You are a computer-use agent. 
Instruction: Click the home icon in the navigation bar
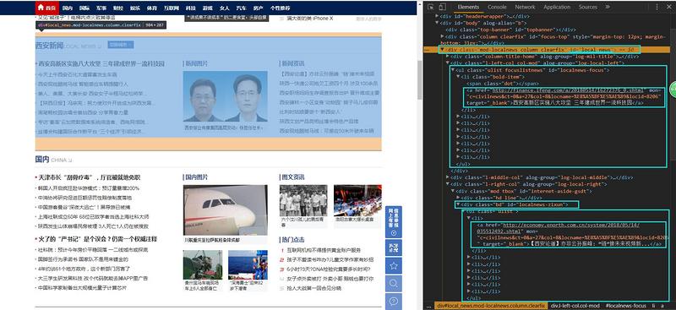(41, 8)
